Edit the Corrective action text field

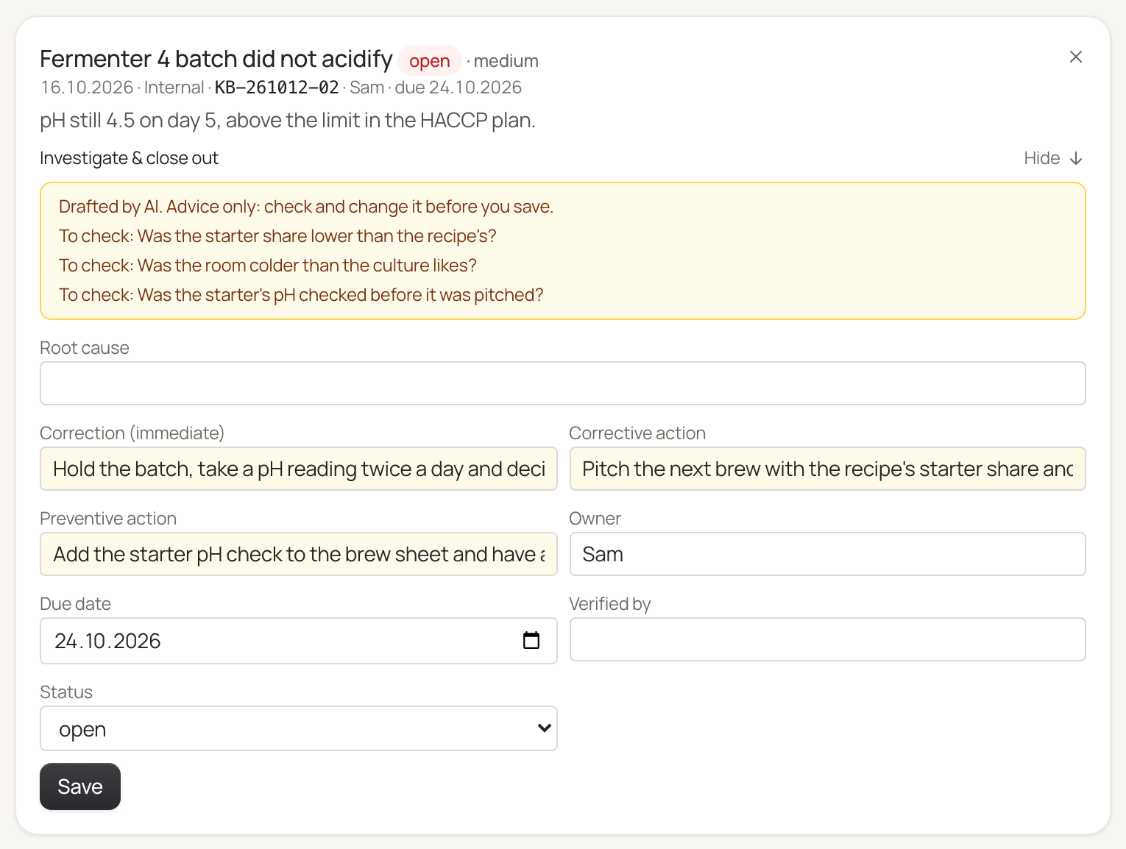click(x=828, y=469)
